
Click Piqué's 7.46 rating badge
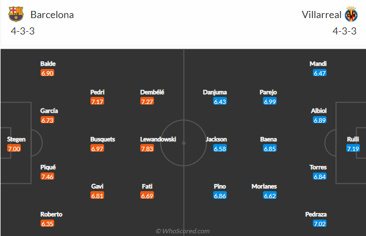tap(47, 176)
